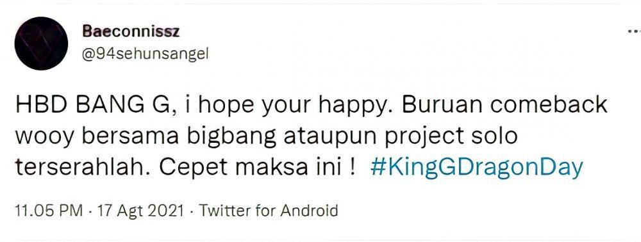The width and height of the screenshot is (641, 242).
Task: Click the 11.05 PM timestamp
Action: point(49,211)
